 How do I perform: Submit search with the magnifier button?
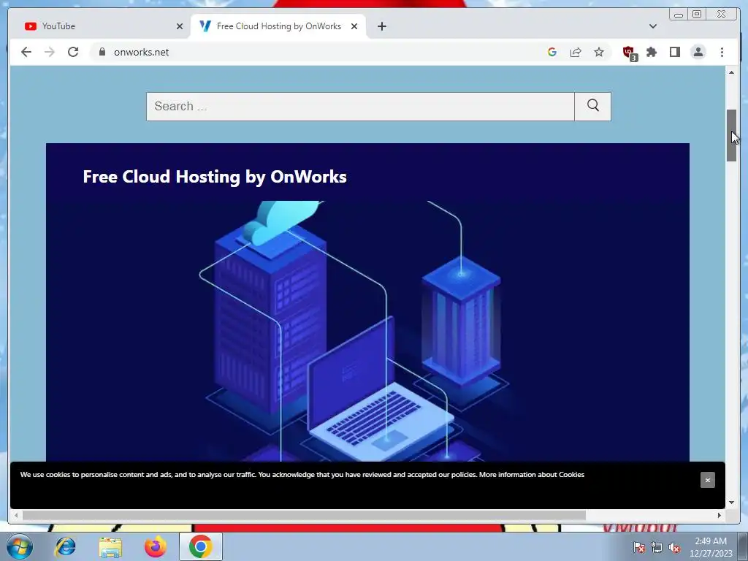[593, 107]
